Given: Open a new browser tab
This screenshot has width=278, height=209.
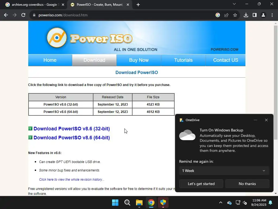Looking at the screenshot, I should click(x=138, y=5).
